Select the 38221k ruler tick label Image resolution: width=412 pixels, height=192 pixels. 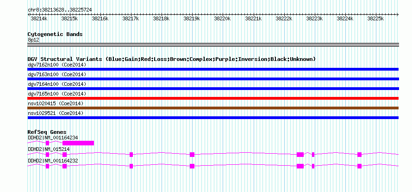click(253, 18)
